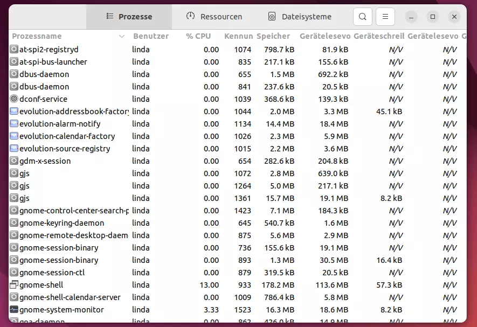The image size is (477, 327).
Task: Click dbus-daemon icon with PID 655
Action: (x=14, y=74)
